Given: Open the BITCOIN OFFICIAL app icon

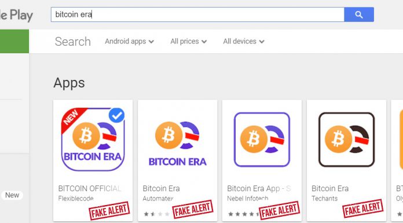Looking at the screenshot, I should [x=93, y=140].
